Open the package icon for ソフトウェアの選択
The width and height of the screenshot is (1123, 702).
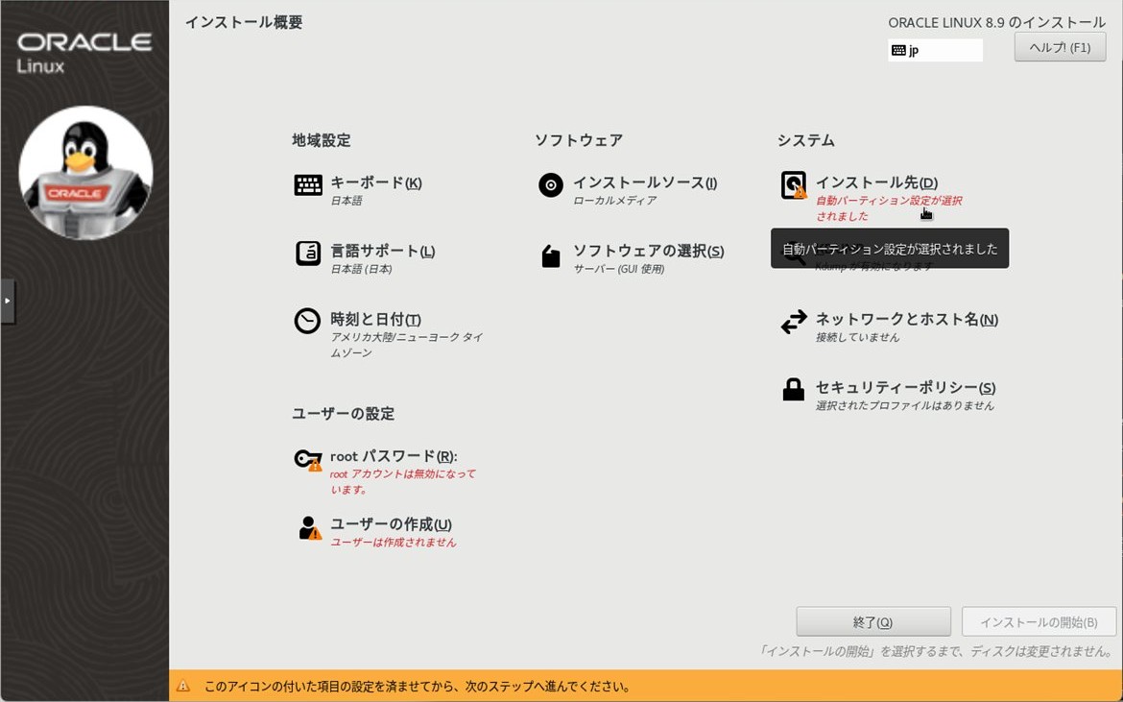pos(551,255)
